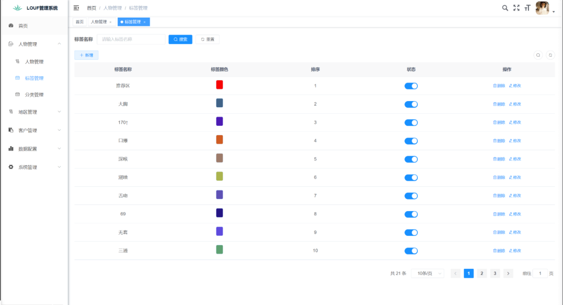Toggle the search bar with the round magnifier icon

tap(538, 55)
